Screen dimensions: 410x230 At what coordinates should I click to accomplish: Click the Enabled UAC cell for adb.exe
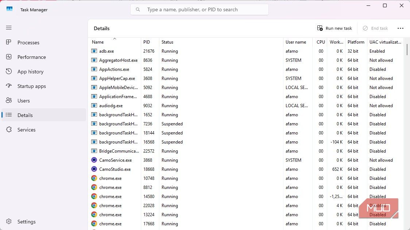click(377, 51)
